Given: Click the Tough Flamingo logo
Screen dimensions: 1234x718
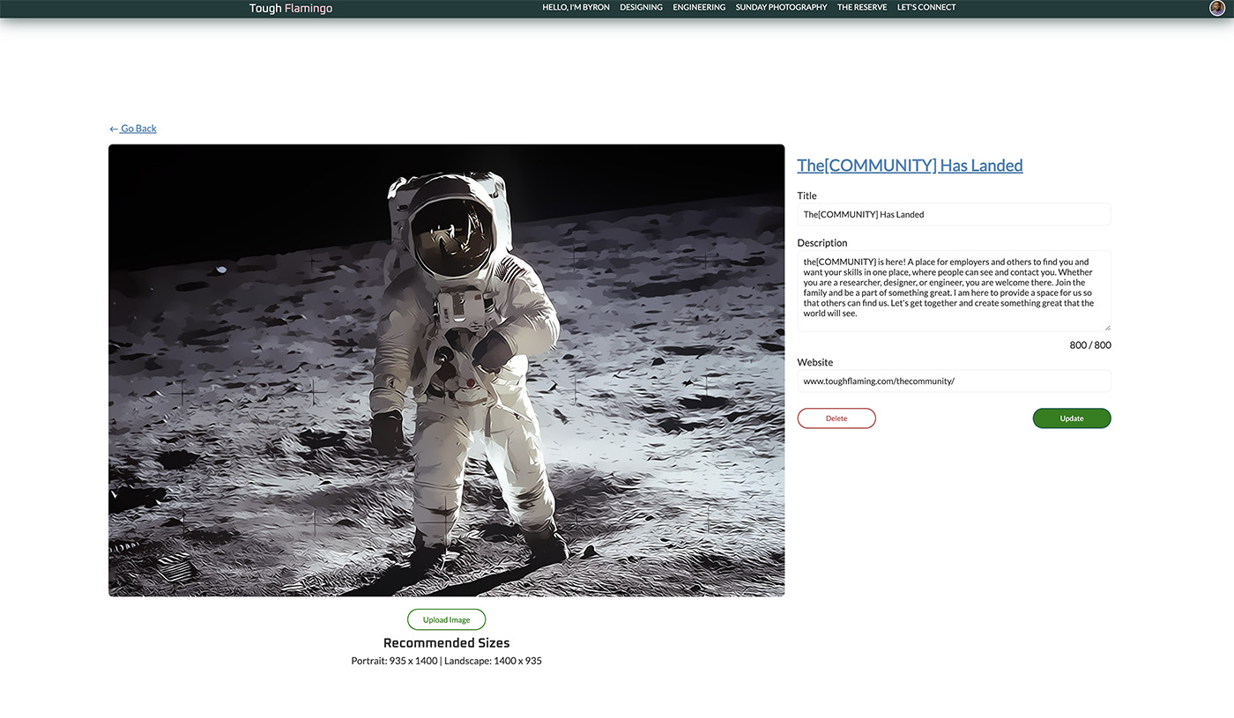Looking at the screenshot, I should tap(290, 8).
